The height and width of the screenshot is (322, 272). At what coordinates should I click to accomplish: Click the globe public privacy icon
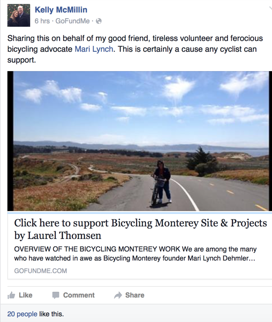(x=99, y=21)
